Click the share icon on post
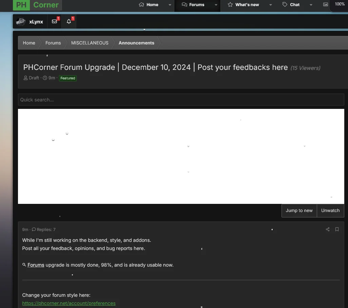Image resolution: width=348 pixels, height=308 pixels. [328, 229]
